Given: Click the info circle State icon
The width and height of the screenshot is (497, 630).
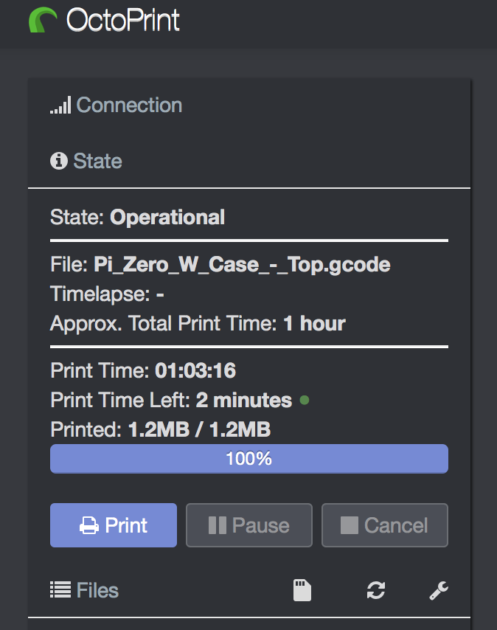Looking at the screenshot, I should (58, 161).
